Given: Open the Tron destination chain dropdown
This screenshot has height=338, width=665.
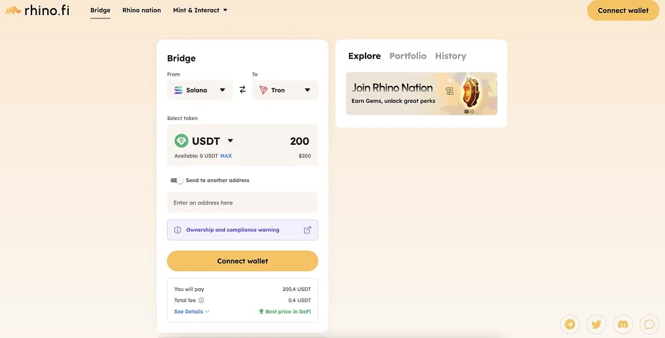Looking at the screenshot, I should click(285, 90).
